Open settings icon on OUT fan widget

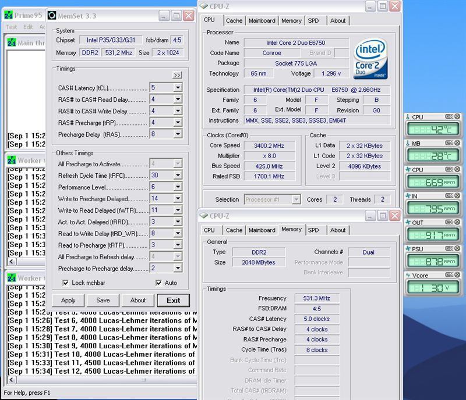coord(449,222)
